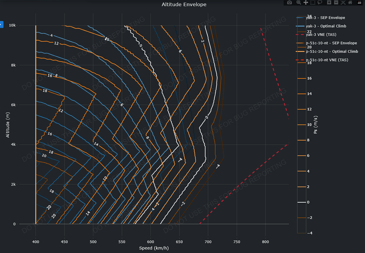Image resolution: width=365 pixels, height=253 pixels.
Task: Reset axes with the home icon
Action: point(350,3)
